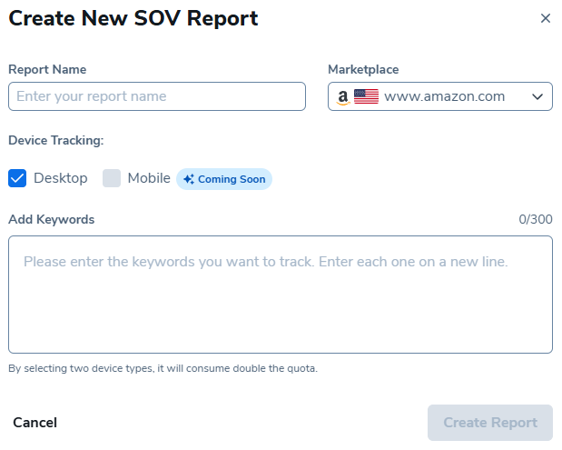562x450 pixels.
Task: Click the Amazon logo in Marketplace field
Action: click(342, 97)
